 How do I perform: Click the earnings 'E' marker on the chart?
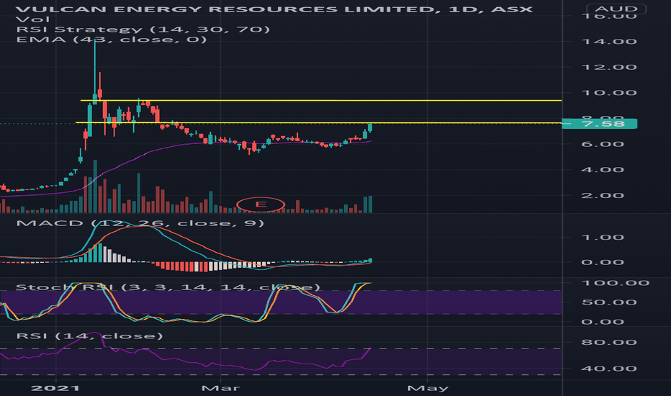pyautogui.click(x=261, y=204)
